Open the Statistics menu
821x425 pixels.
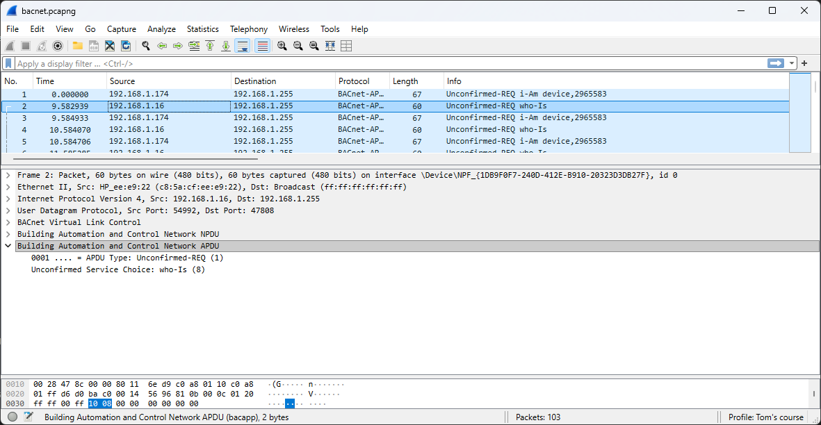pos(202,29)
